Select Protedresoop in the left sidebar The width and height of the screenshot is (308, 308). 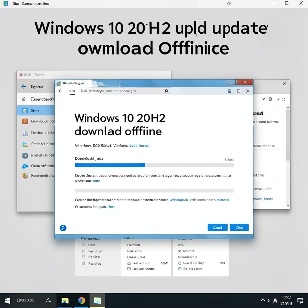tap(38, 156)
